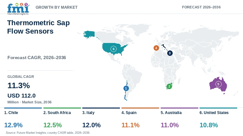This screenshot has height=136, width=243.
Task: Click the FMI logo
Action: coord(18,9)
